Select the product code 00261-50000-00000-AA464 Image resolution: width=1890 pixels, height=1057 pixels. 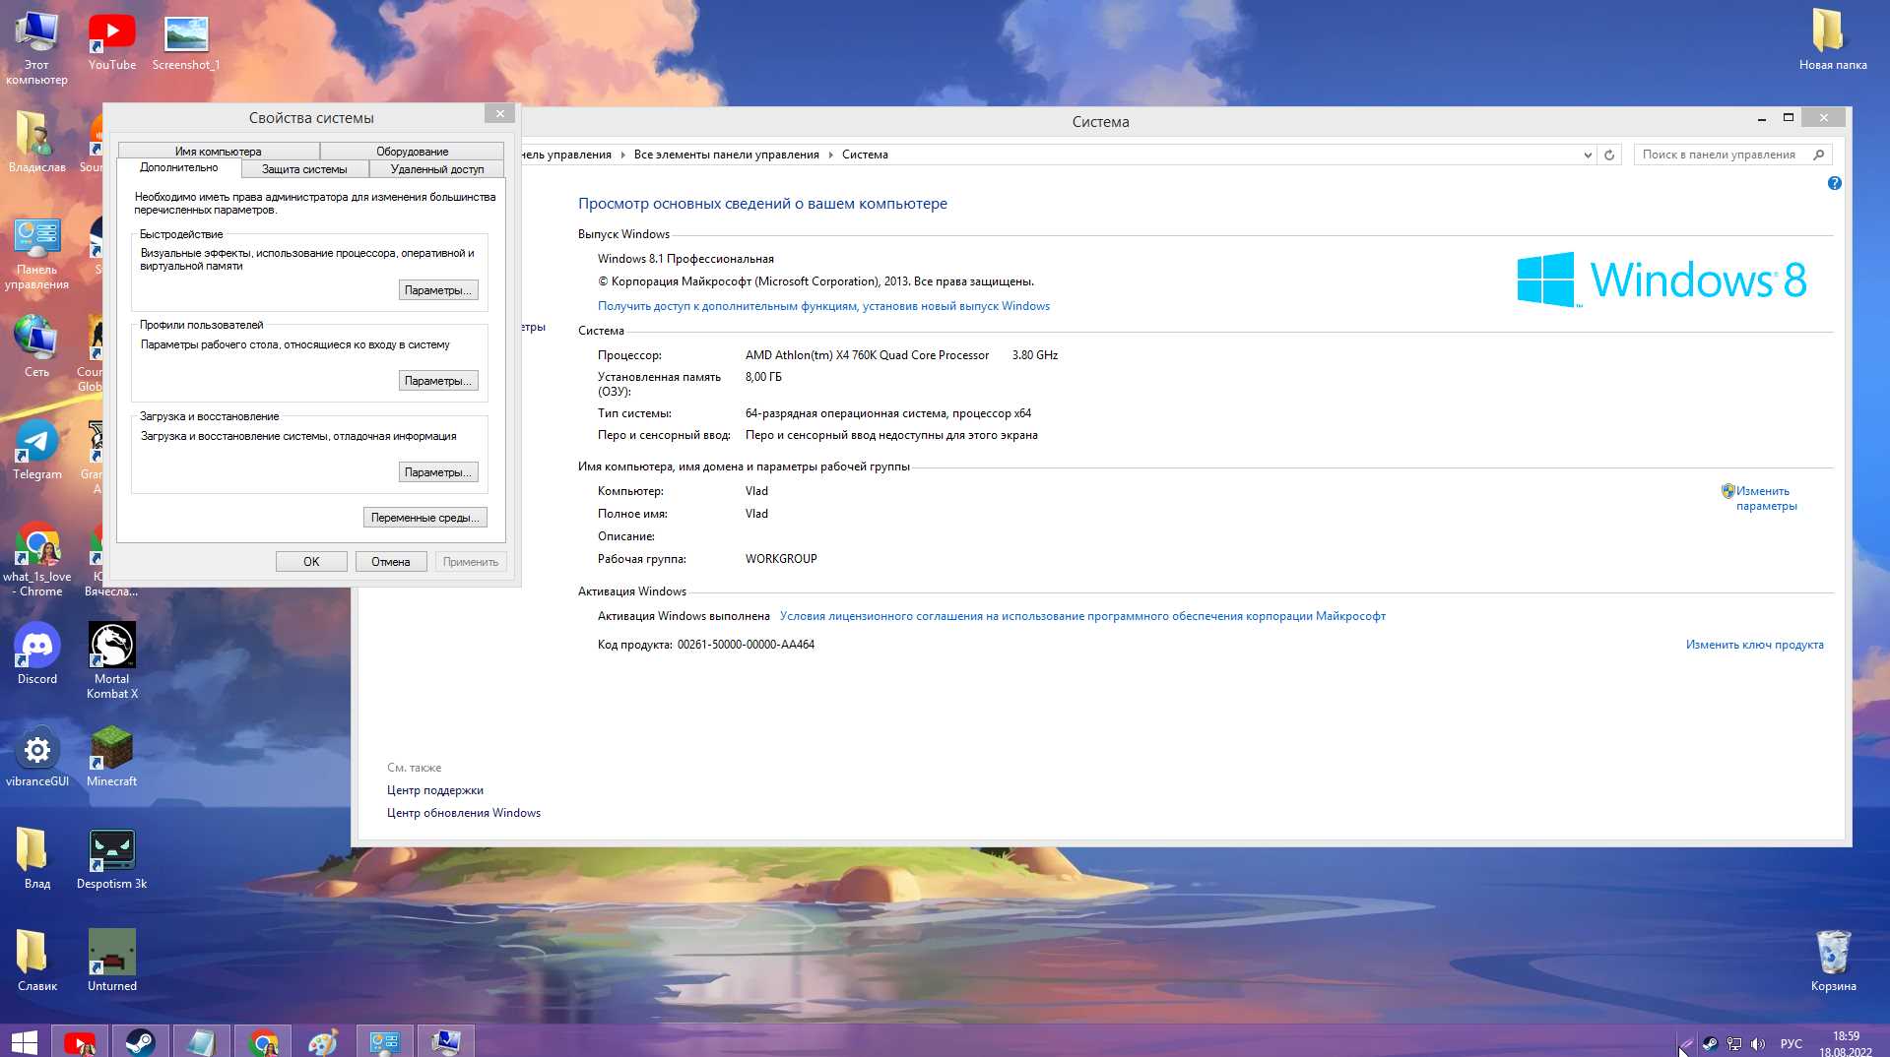[x=746, y=645]
